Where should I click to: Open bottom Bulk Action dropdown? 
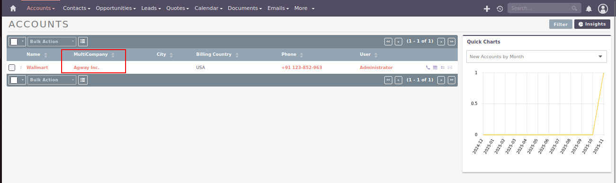coord(52,80)
